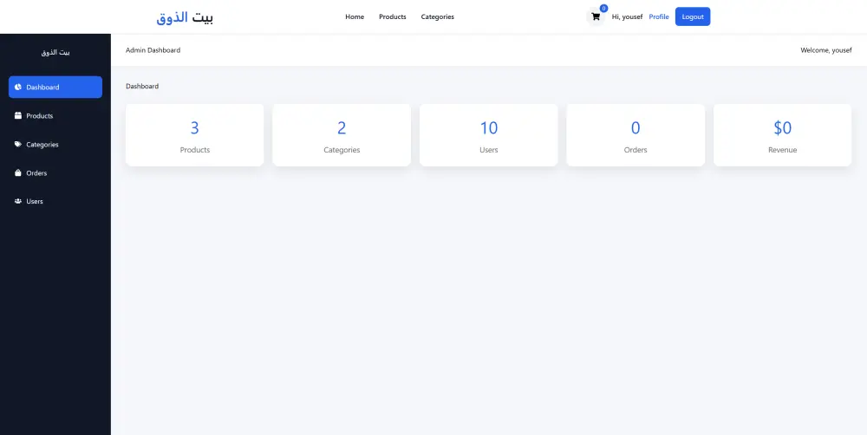The height and width of the screenshot is (435, 867).
Task: Click the Products stat card showing 3
Action: [194, 135]
